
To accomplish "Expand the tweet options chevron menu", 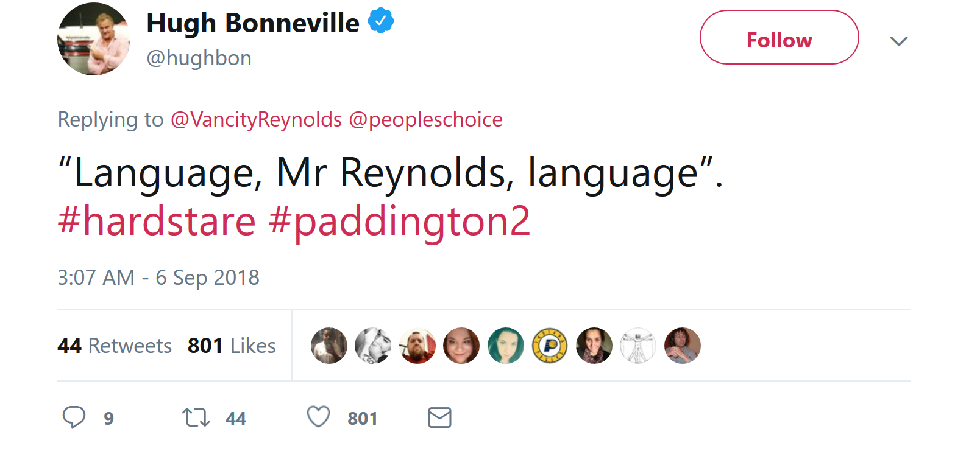I will (898, 41).
